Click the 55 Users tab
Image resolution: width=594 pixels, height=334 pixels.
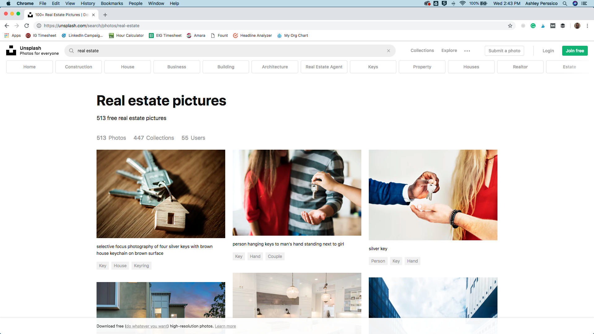(193, 138)
